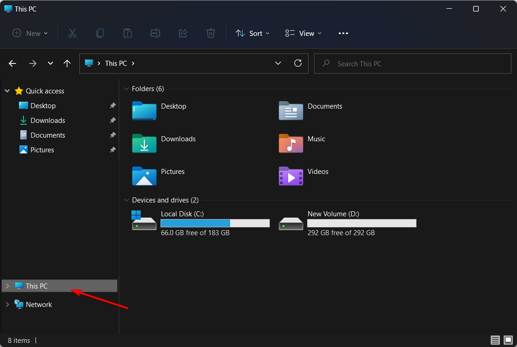Click Local Disk (C:) usage bar
Image resolution: width=517 pixels, height=347 pixels.
pyautogui.click(x=215, y=223)
